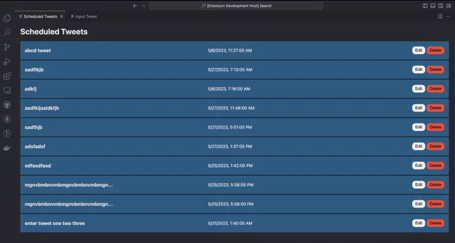Open Source Control view in activity bar
Screen dimensions: 455x243
point(7,47)
